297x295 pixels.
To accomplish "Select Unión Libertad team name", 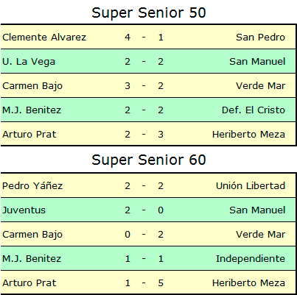I will pos(251,185).
